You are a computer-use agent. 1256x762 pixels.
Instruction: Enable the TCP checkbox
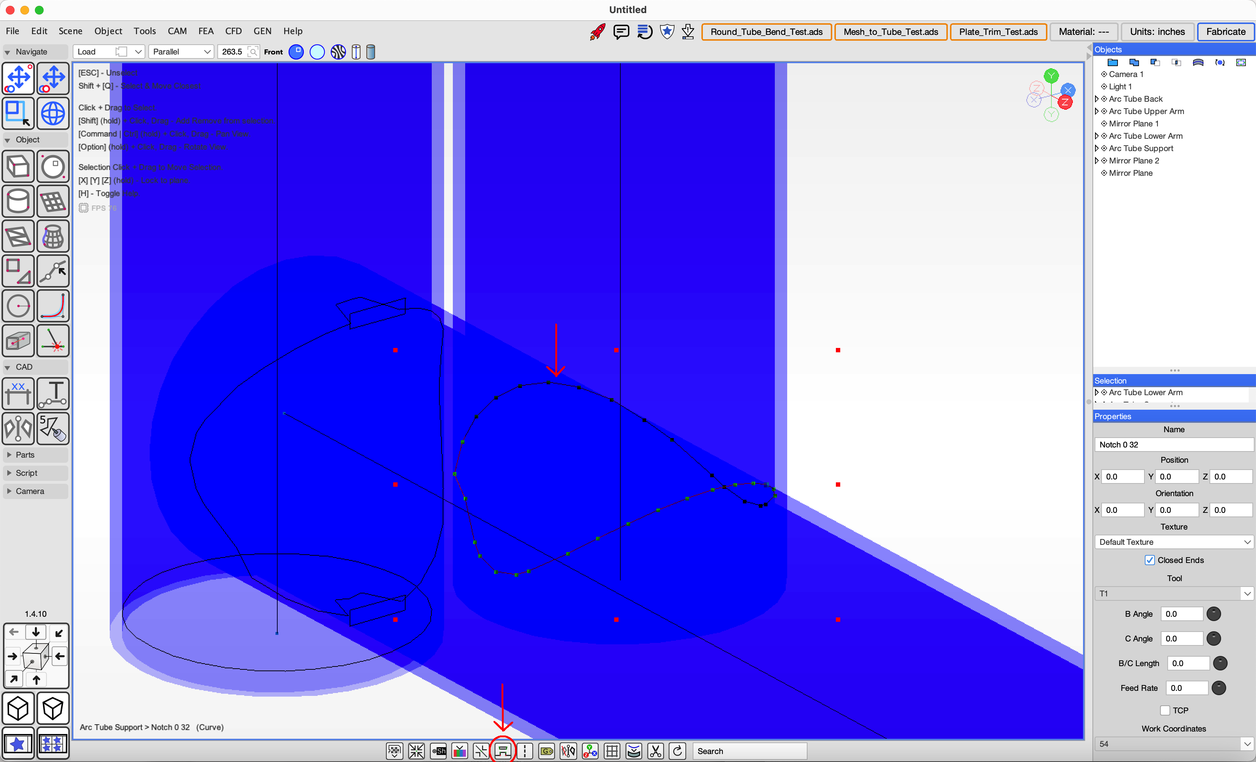pos(1165,710)
